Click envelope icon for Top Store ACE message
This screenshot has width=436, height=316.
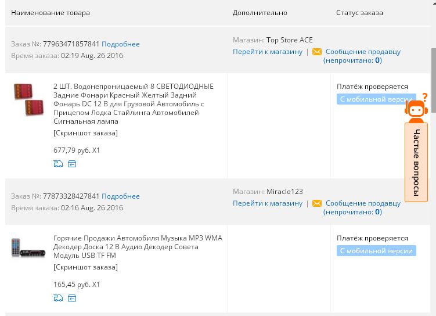[x=316, y=52]
